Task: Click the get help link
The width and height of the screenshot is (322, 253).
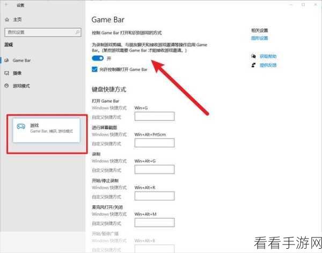Action: click(x=268, y=56)
